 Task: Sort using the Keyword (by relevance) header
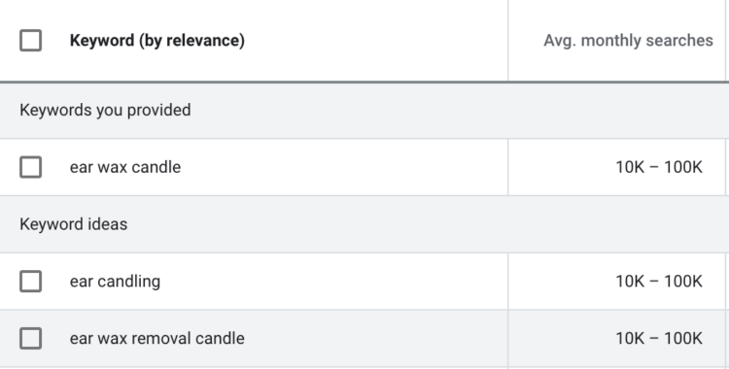pyautogui.click(x=157, y=41)
